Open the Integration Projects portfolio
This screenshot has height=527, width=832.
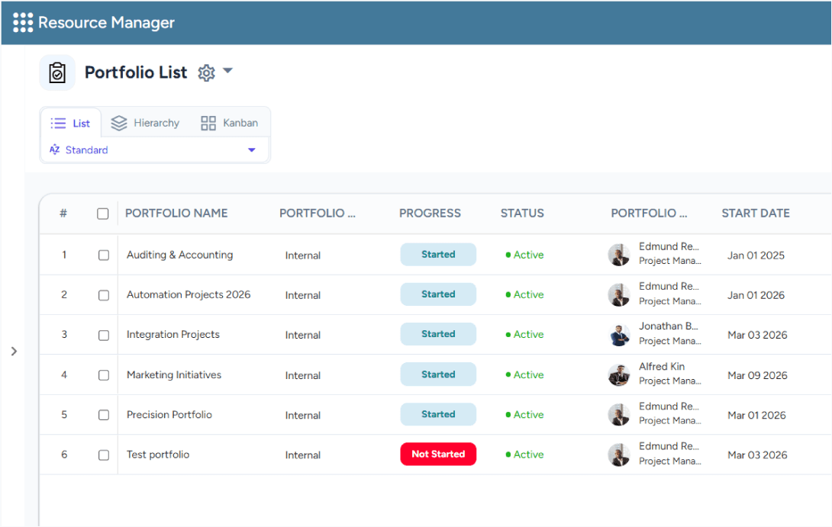(x=173, y=335)
